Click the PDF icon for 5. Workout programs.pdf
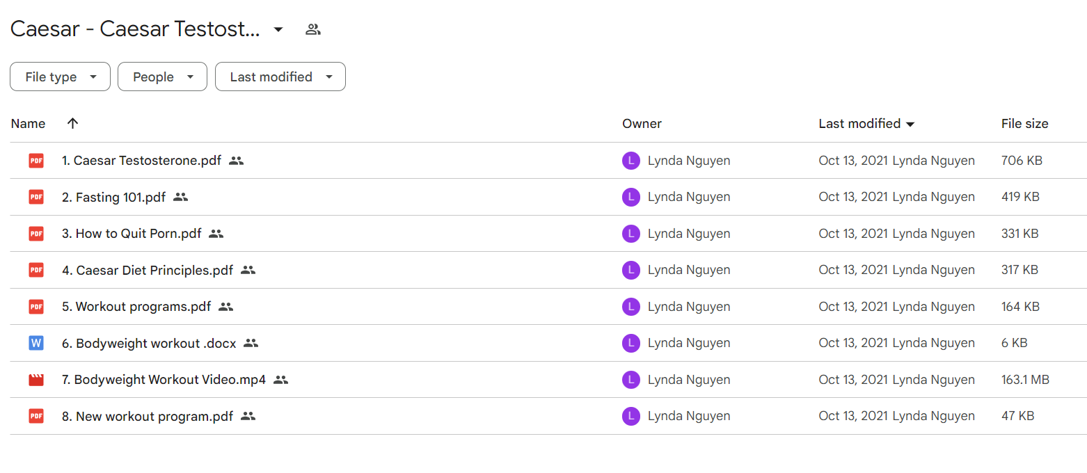The image size is (1087, 473). click(36, 307)
